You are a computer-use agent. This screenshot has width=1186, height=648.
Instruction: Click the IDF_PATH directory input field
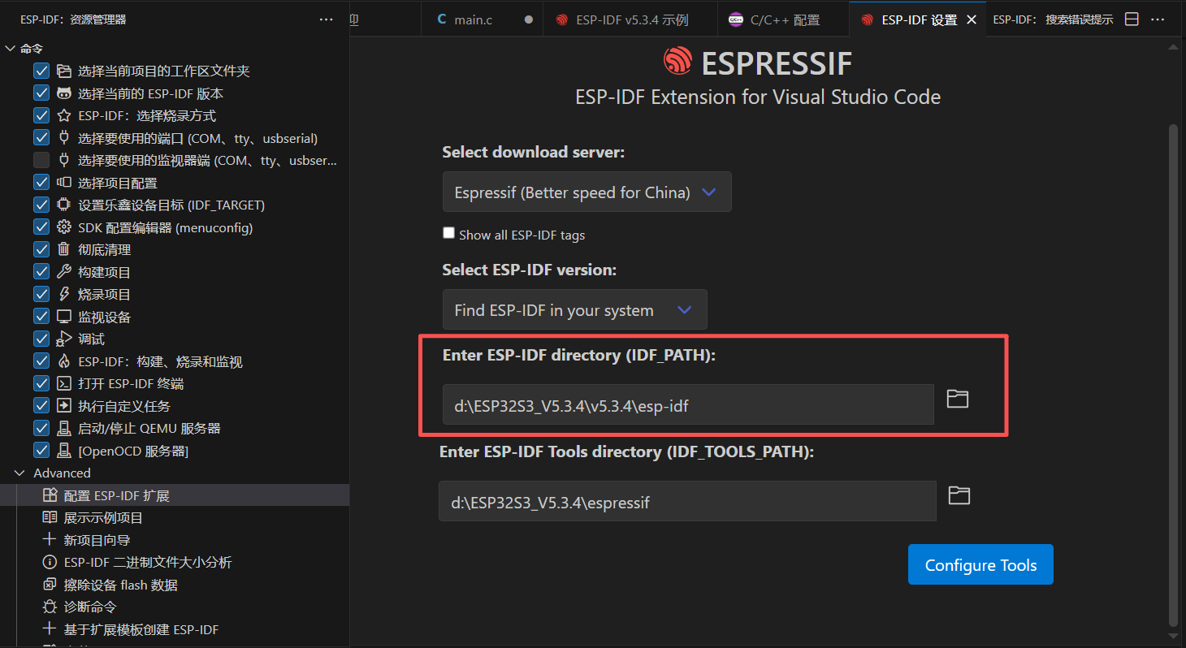[688, 404]
